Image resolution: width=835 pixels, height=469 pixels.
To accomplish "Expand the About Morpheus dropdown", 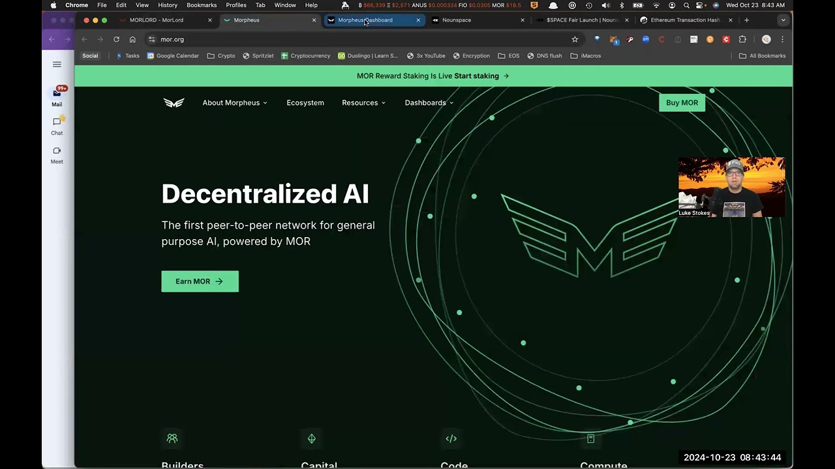I will [235, 103].
